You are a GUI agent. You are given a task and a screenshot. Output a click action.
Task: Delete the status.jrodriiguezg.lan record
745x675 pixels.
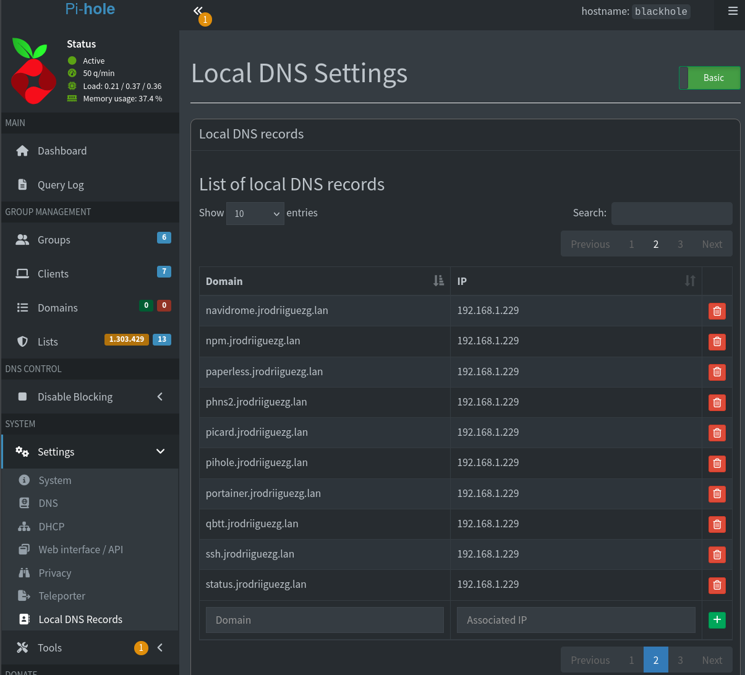(717, 585)
